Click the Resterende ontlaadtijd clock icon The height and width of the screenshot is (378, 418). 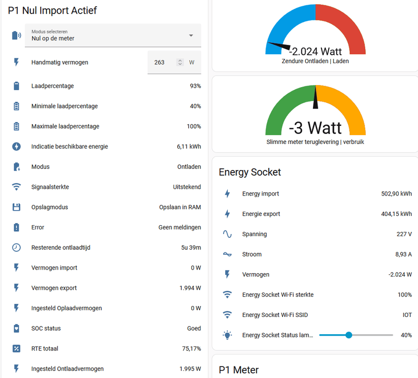pyautogui.click(x=17, y=248)
